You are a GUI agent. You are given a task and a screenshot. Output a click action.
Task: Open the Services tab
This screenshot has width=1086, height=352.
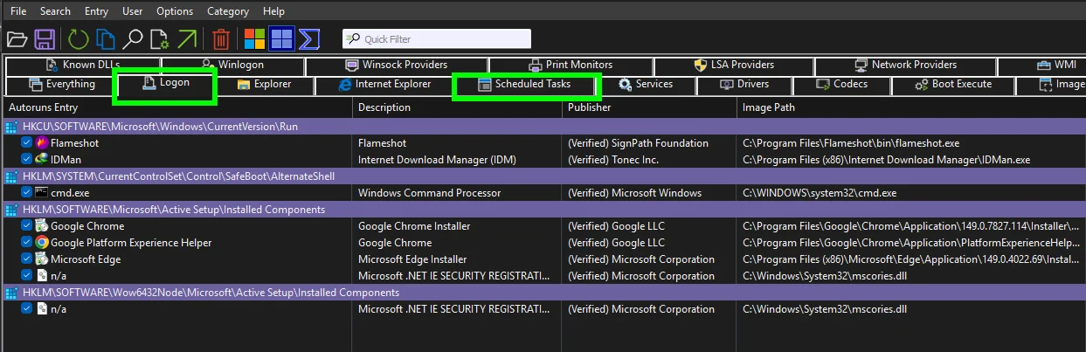646,85
